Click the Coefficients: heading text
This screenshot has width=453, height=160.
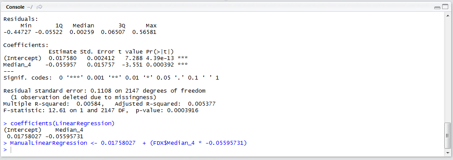(26, 45)
